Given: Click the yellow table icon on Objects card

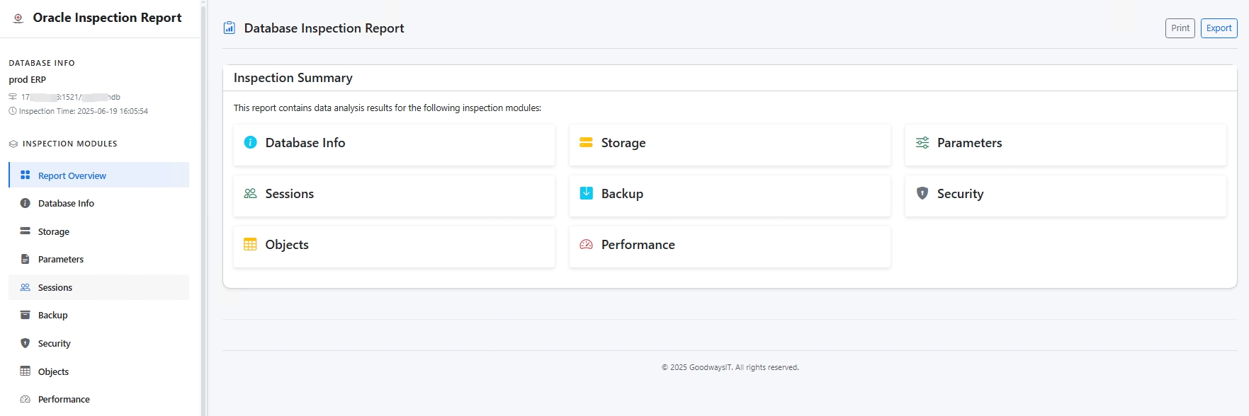Looking at the screenshot, I should (251, 244).
